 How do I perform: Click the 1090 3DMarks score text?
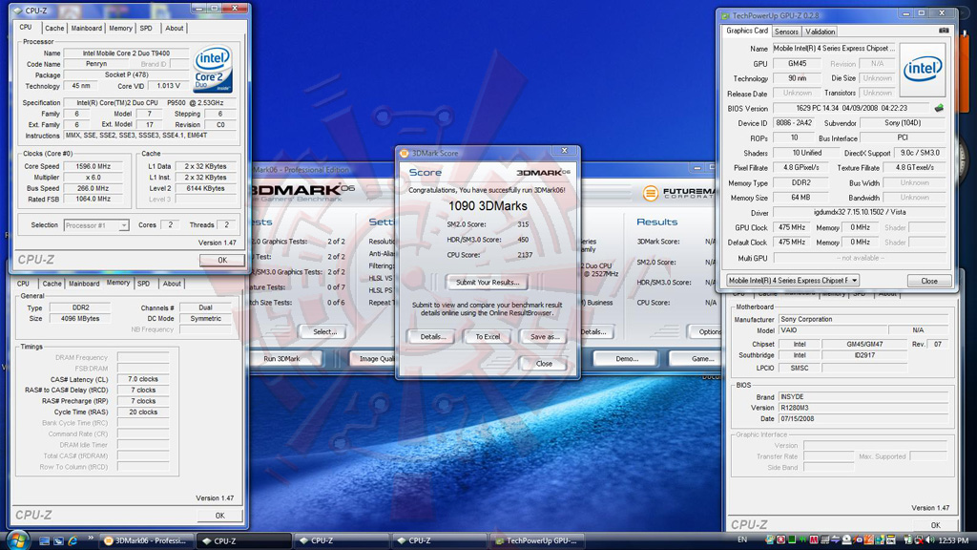[x=488, y=206]
